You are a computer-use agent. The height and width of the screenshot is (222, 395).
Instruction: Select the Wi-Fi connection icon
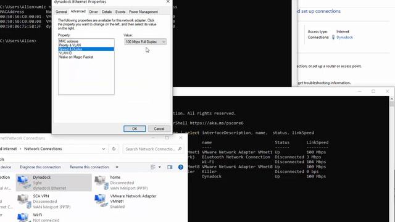[23, 217]
